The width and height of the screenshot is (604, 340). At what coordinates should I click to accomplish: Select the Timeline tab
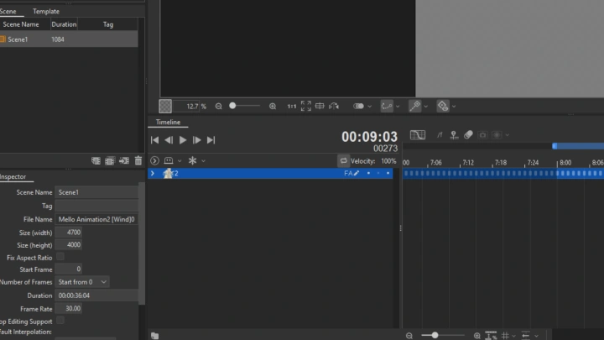click(x=168, y=123)
